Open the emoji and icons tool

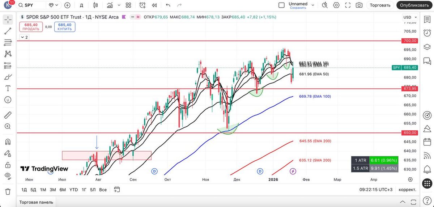(8, 100)
